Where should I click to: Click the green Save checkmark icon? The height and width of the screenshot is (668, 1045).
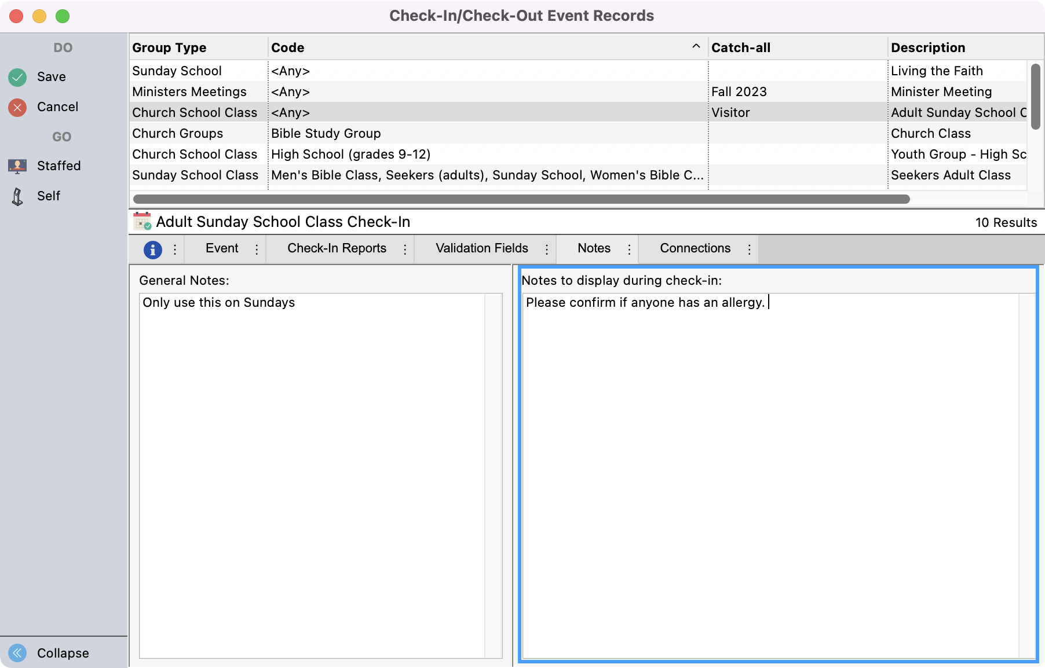coord(17,76)
